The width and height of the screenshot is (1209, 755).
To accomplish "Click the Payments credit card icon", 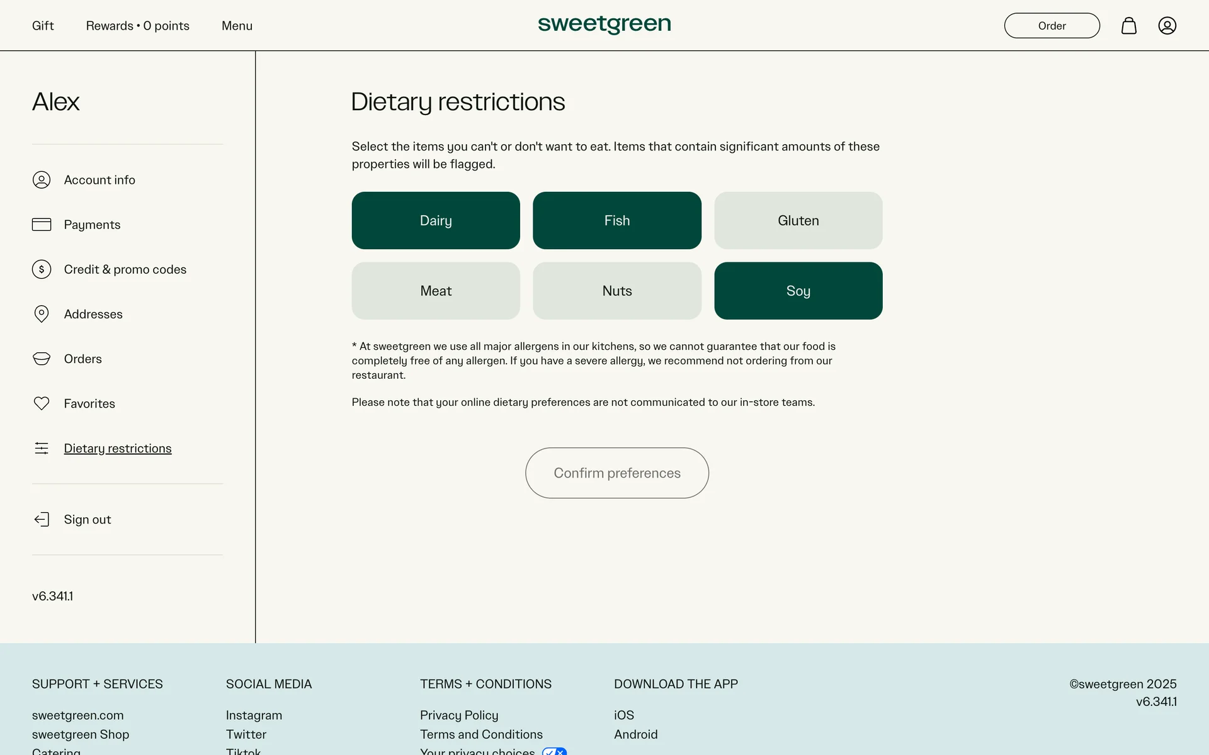I will pyautogui.click(x=42, y=225).
